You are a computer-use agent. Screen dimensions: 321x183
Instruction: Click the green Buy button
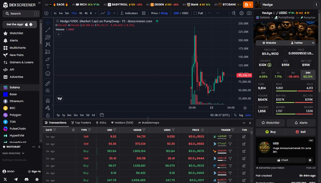point(270,132)
